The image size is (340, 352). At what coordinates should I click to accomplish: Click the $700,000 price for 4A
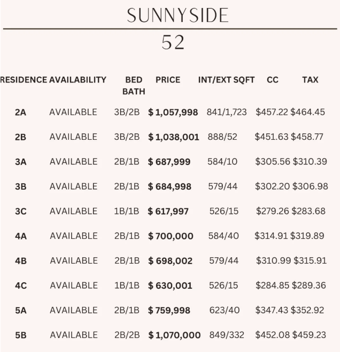(171, 236)
